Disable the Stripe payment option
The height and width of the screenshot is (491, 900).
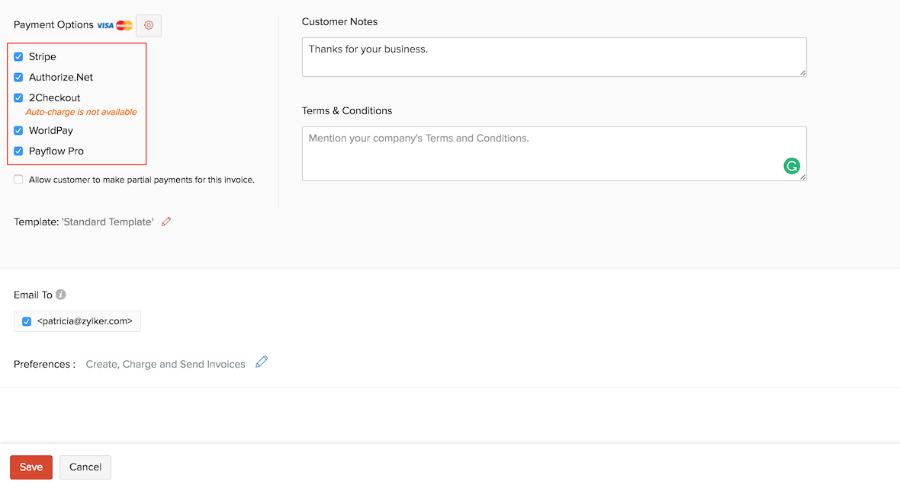point(18,56)
